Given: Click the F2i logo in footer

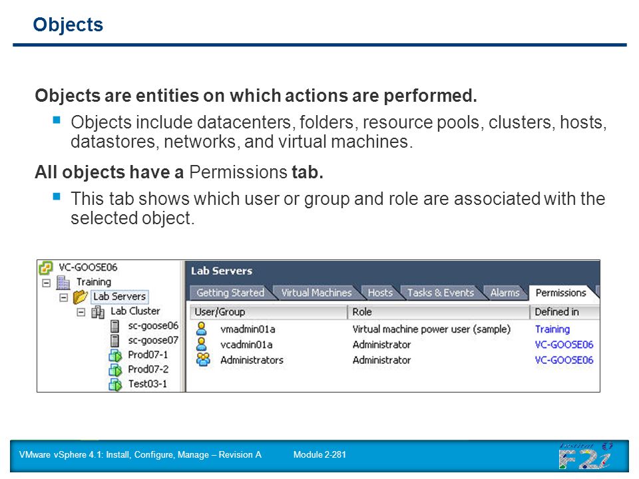Looking at the screenshot, I should coord(586,456).
